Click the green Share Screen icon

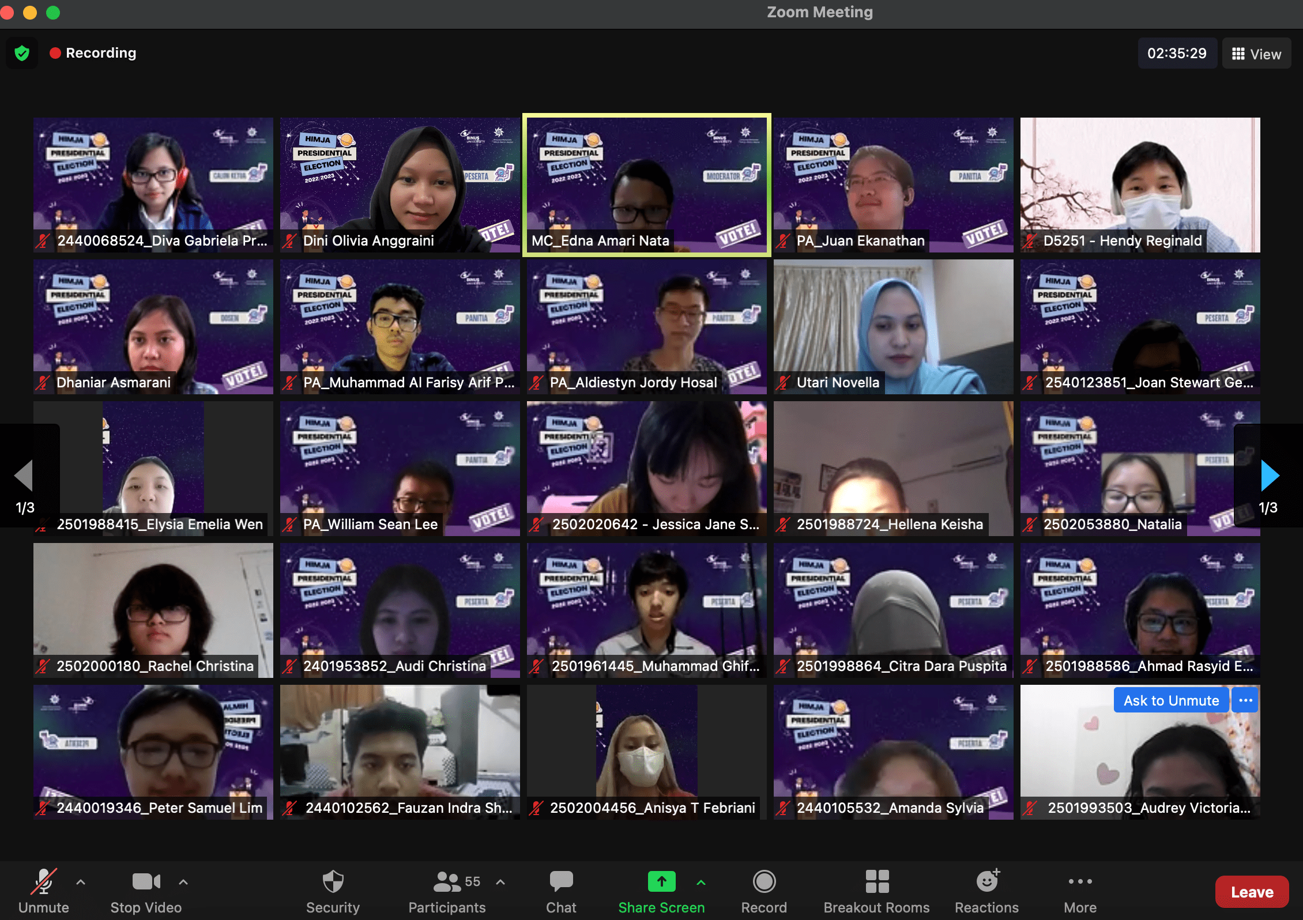pos(661,881)
